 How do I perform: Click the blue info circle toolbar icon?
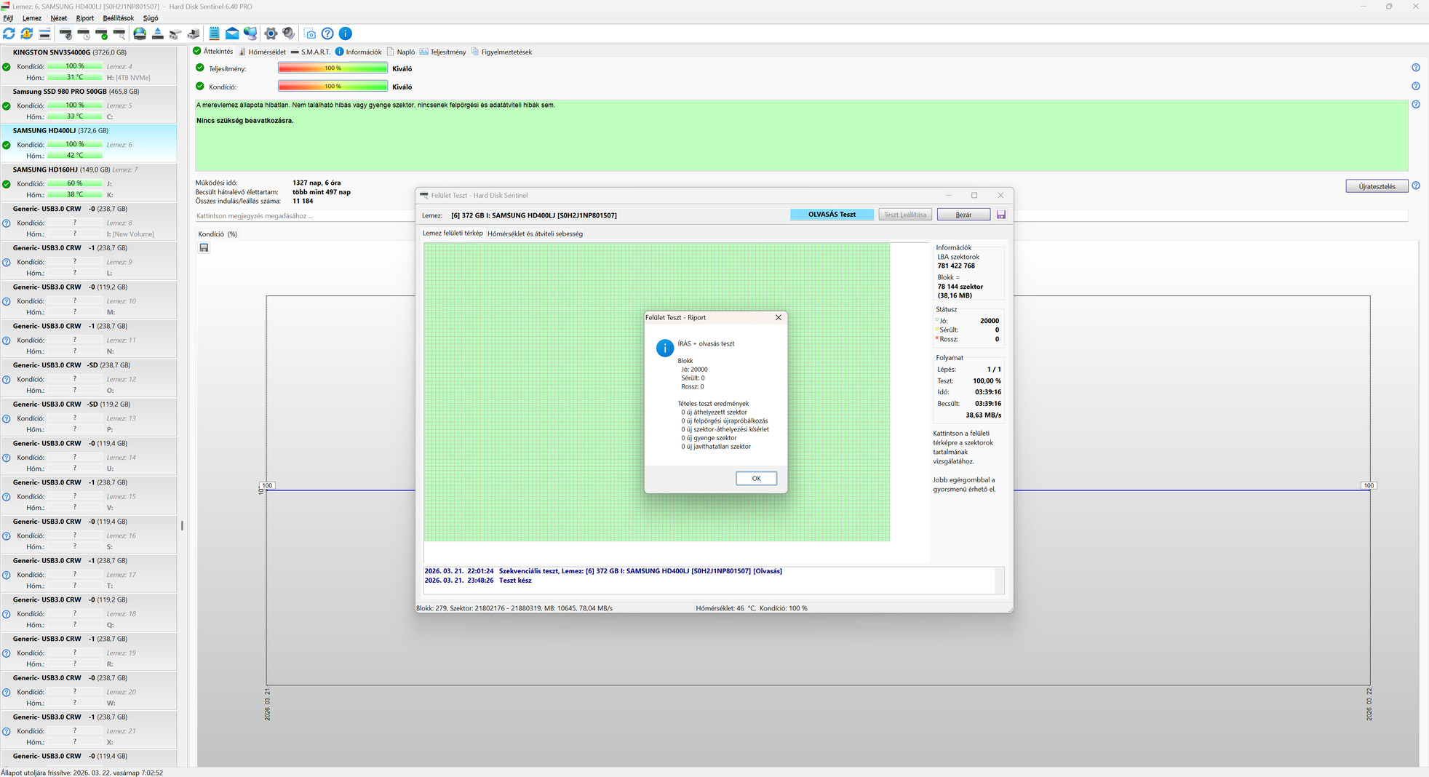[x=346, y=33]
